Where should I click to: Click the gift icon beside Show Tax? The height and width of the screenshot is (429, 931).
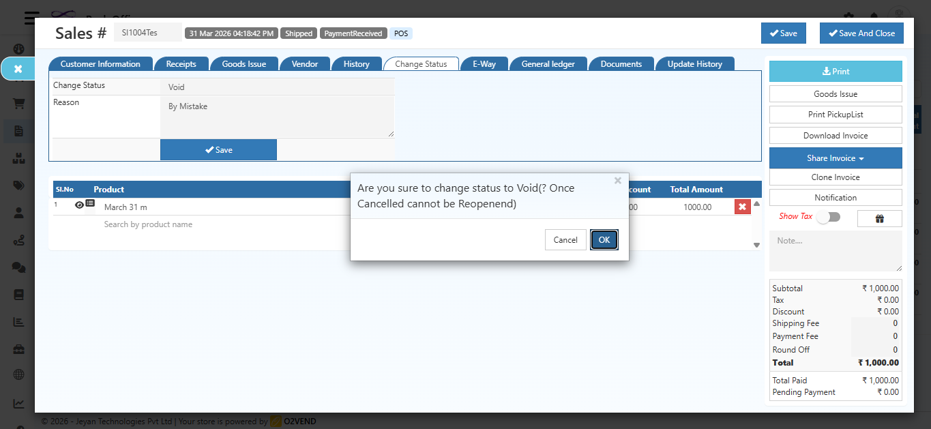pyautogui.click(x=879, y=218)
